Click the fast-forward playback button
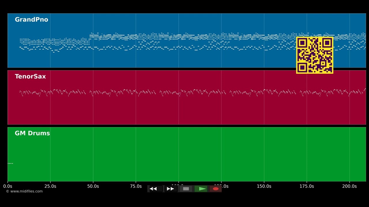Screen dimensions: 369x207 pos(170,189)
